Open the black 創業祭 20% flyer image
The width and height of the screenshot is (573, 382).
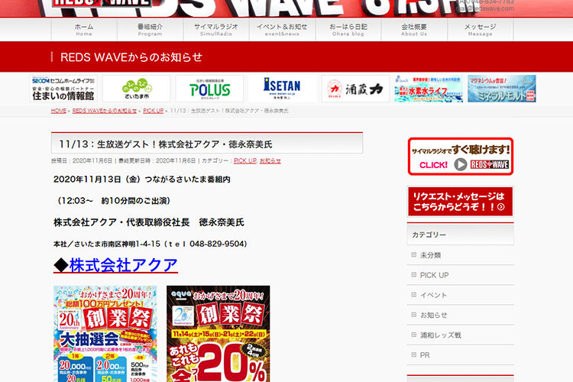(219, 334)
